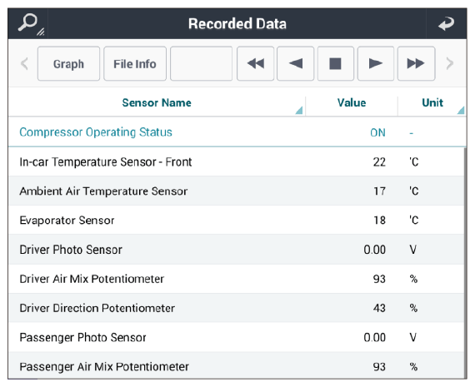Select Passenger Air Mix Potentiometer row

tap(237, 365)
